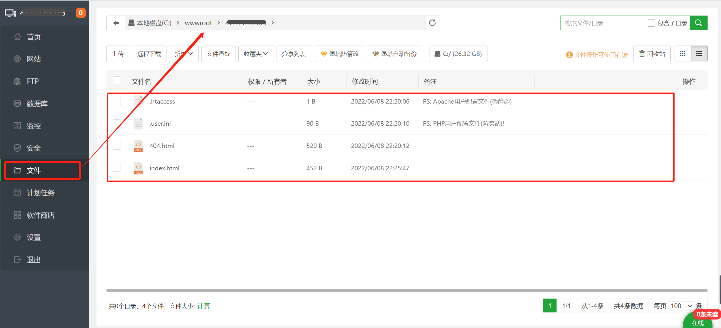
Task: Click the 文件名 column header
Action: pos(141,82)
